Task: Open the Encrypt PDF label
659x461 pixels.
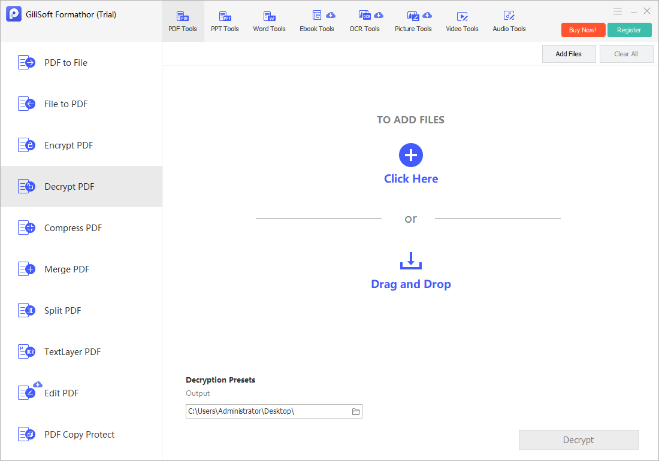Action: [x=68, y=145]
